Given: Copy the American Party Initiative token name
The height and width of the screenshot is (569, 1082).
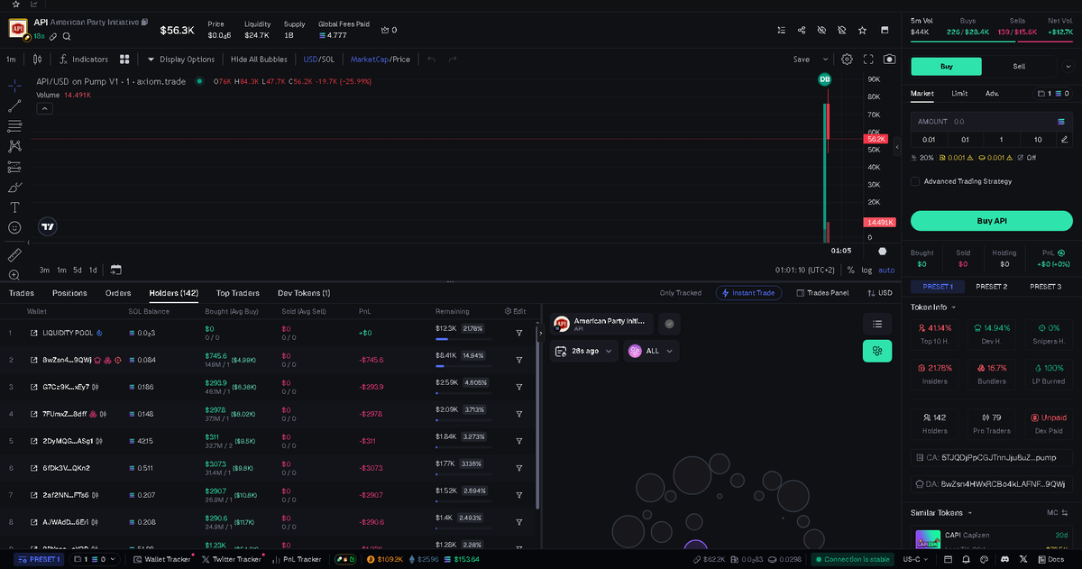Looking at the screenshot, I should 144,22.
